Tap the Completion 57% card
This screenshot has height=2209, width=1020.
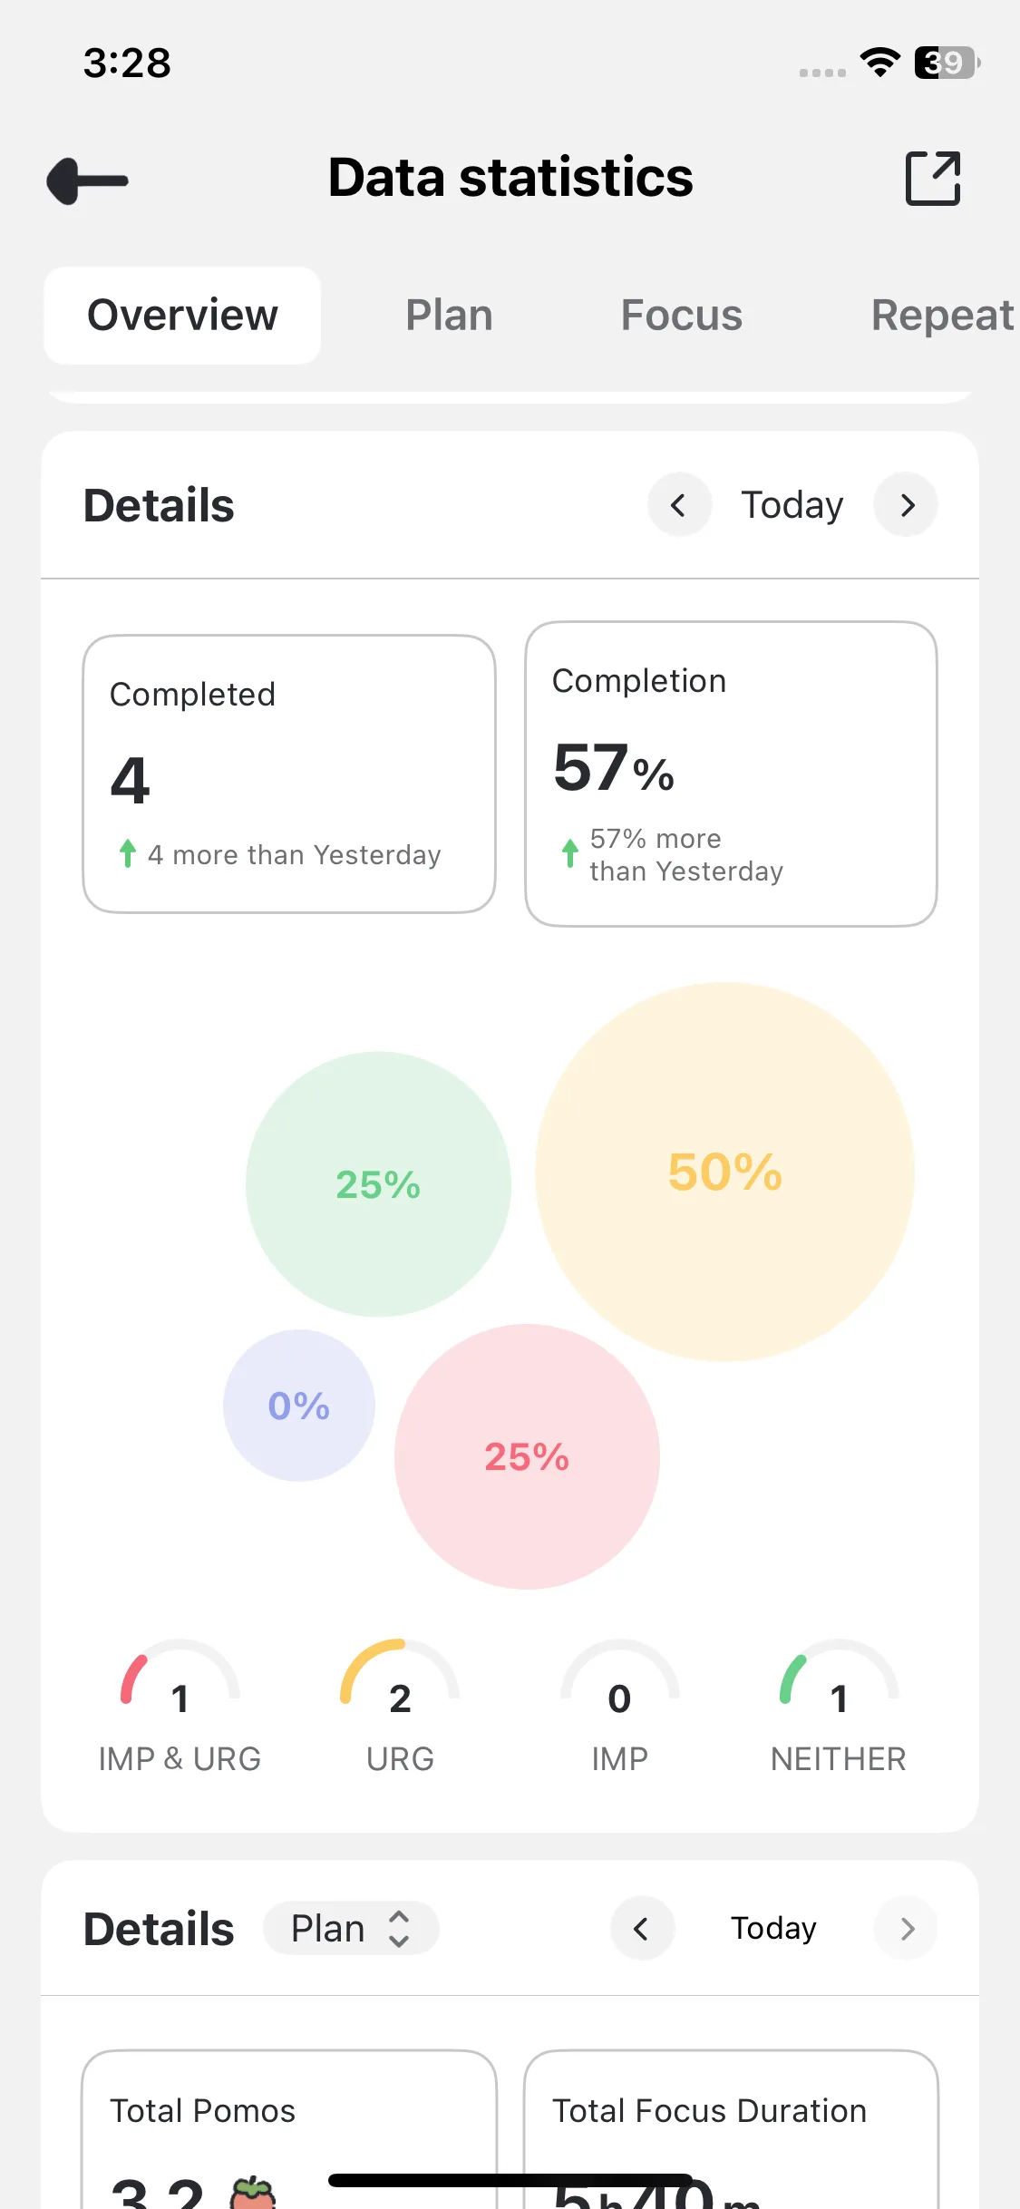click(731, 774)
